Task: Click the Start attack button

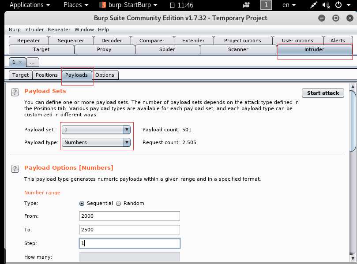Action: coord(323,93)
